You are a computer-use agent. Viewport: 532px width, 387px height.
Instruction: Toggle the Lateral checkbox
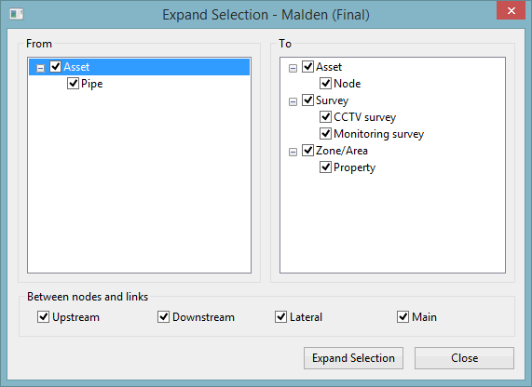280,317
